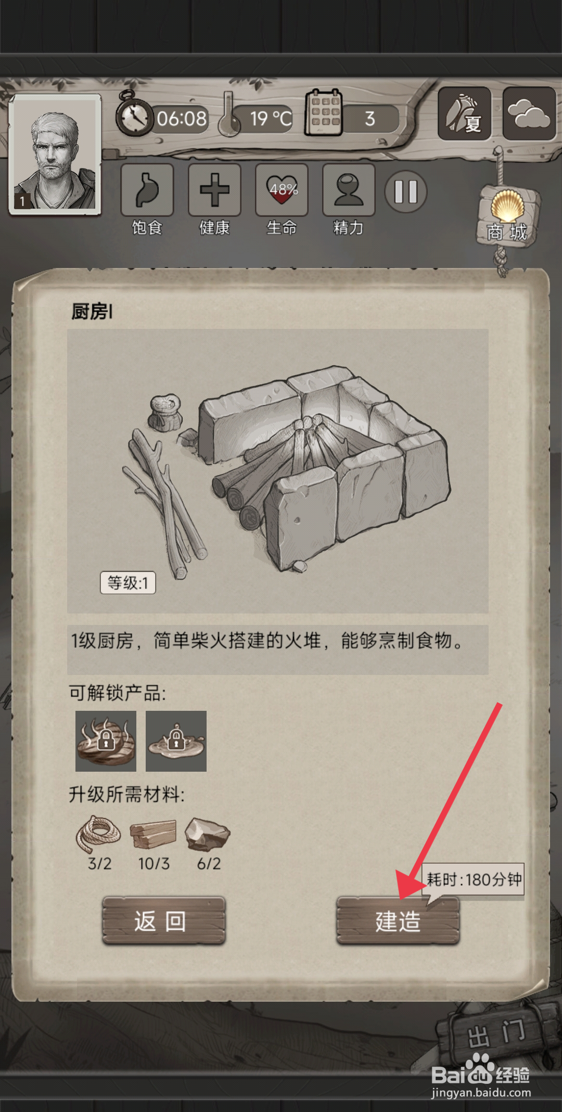
Task: Pause the game with the pause button
Action: pyautogui.click(x=406, y=191)
